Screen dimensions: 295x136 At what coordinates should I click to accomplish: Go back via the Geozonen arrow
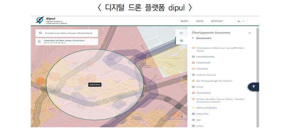click(x=193, y=38)
